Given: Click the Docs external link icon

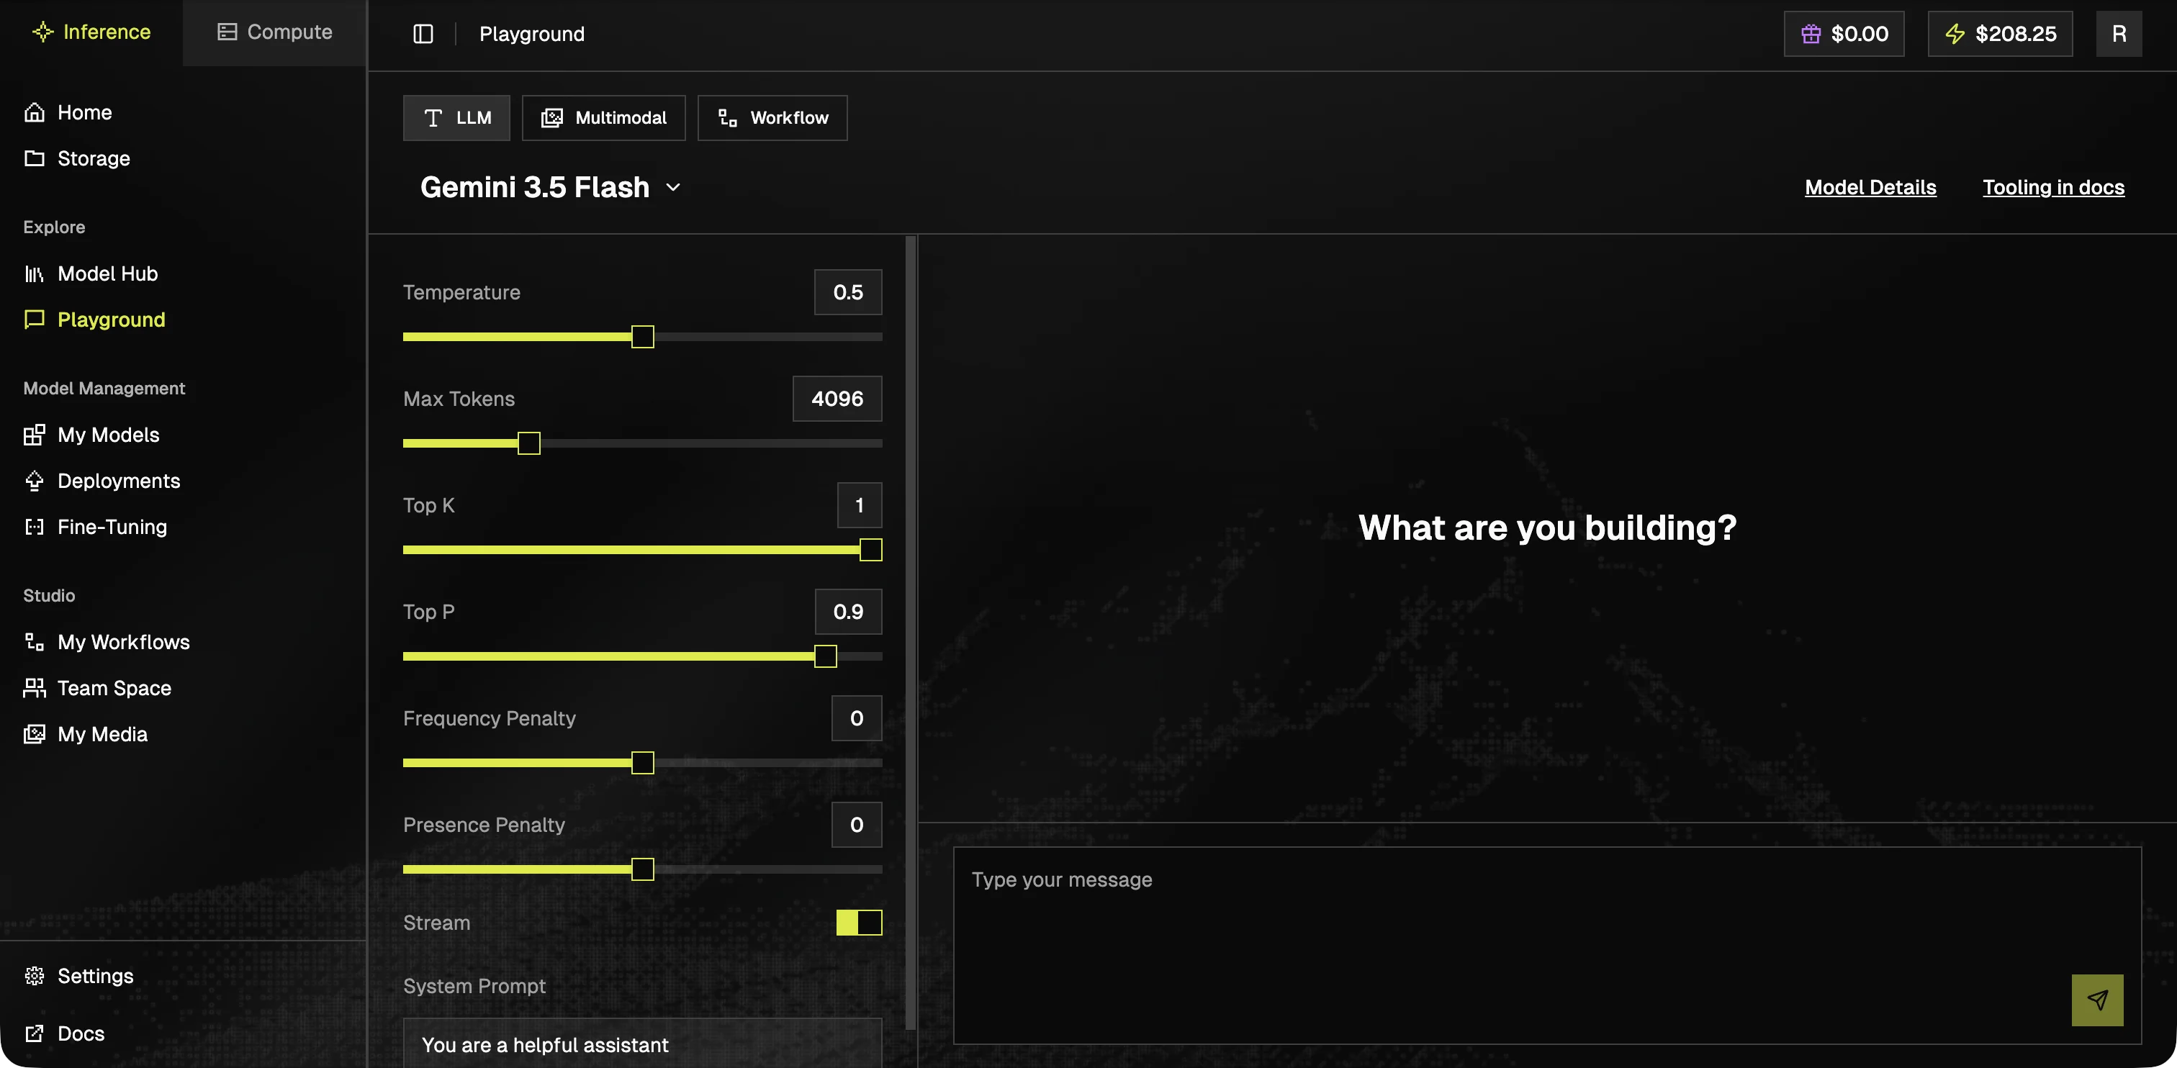Looking at the screenshot, I should click(x=34, y=1033).
